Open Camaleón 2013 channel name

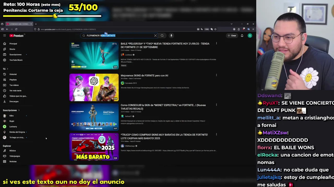(x=131, y=83)
